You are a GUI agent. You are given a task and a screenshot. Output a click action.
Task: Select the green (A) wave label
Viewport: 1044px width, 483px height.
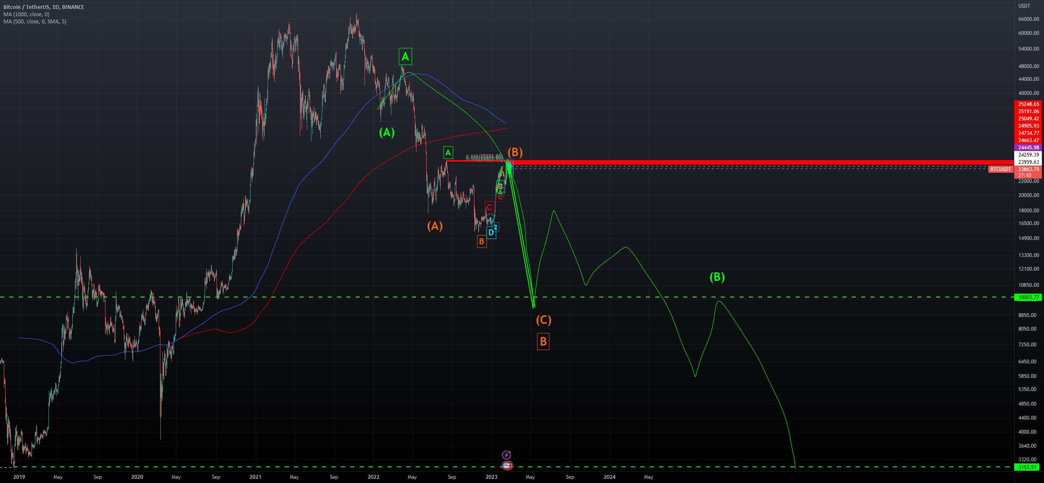pyautogui.click(x=387, y=132)
